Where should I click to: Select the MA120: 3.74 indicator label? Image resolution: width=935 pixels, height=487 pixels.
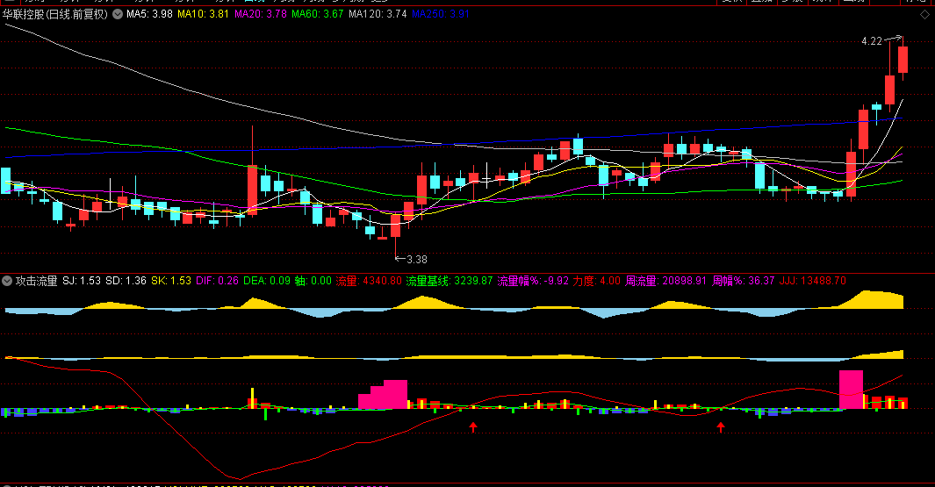[x=378, y=14]
